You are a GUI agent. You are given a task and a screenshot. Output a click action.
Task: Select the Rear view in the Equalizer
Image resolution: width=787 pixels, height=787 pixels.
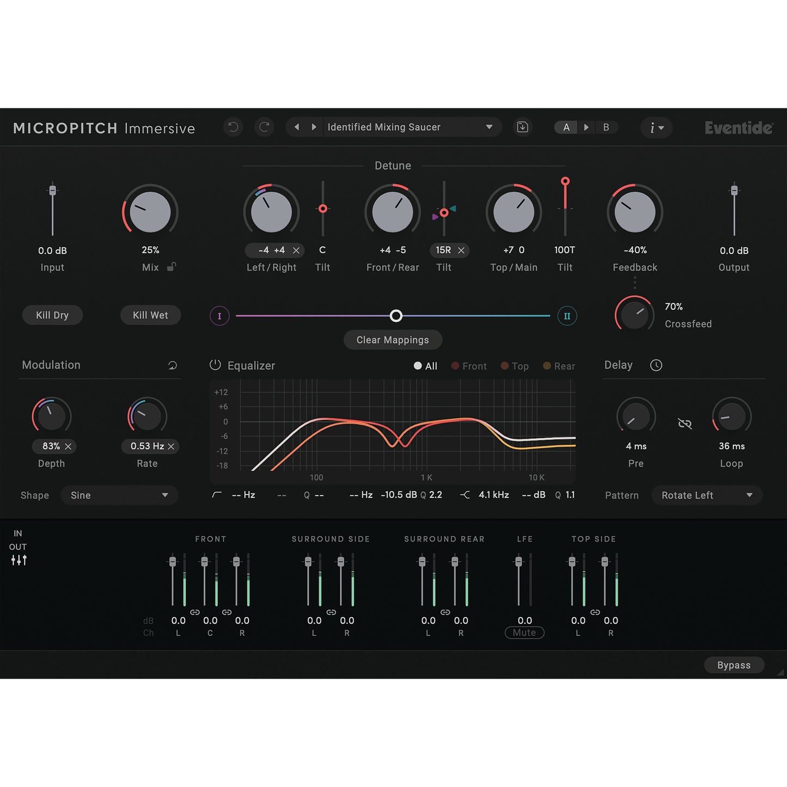[559, 365]
